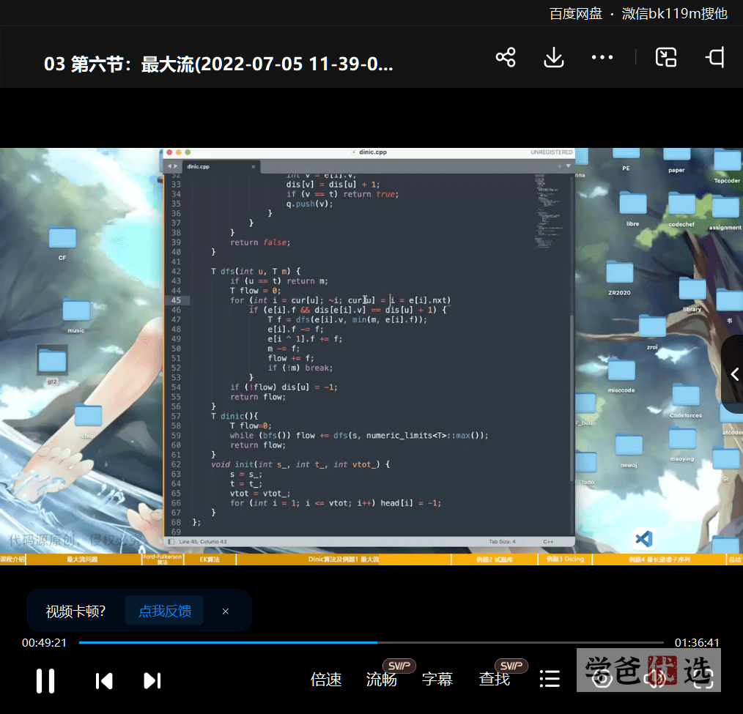The height and width of the screenshot is (714, 743).
Task: Select the PE desktop folder
Action: point(626,159)
